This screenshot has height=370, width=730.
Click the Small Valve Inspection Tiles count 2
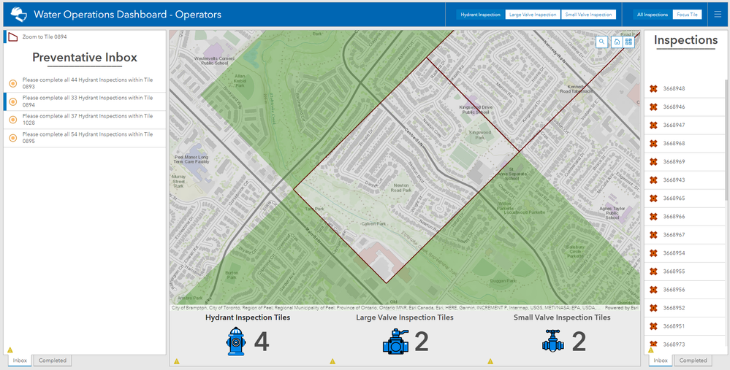pyautogui.click(x=579, y=342)
